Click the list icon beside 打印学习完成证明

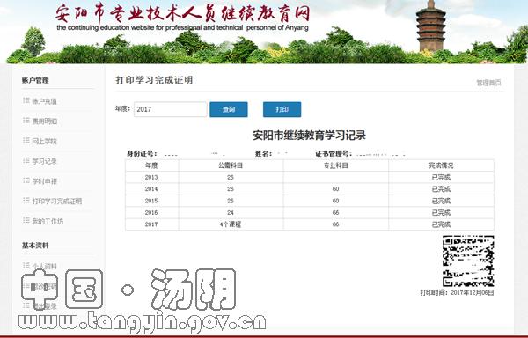tap(26, 201)
